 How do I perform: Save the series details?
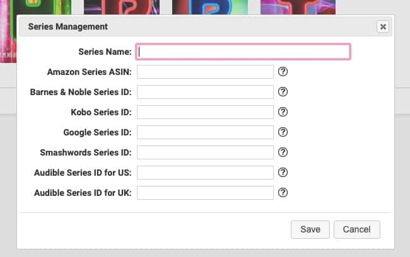tap(310, 229)
